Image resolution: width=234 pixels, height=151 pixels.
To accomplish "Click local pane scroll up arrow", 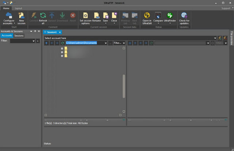I will (x=124, y=48).
